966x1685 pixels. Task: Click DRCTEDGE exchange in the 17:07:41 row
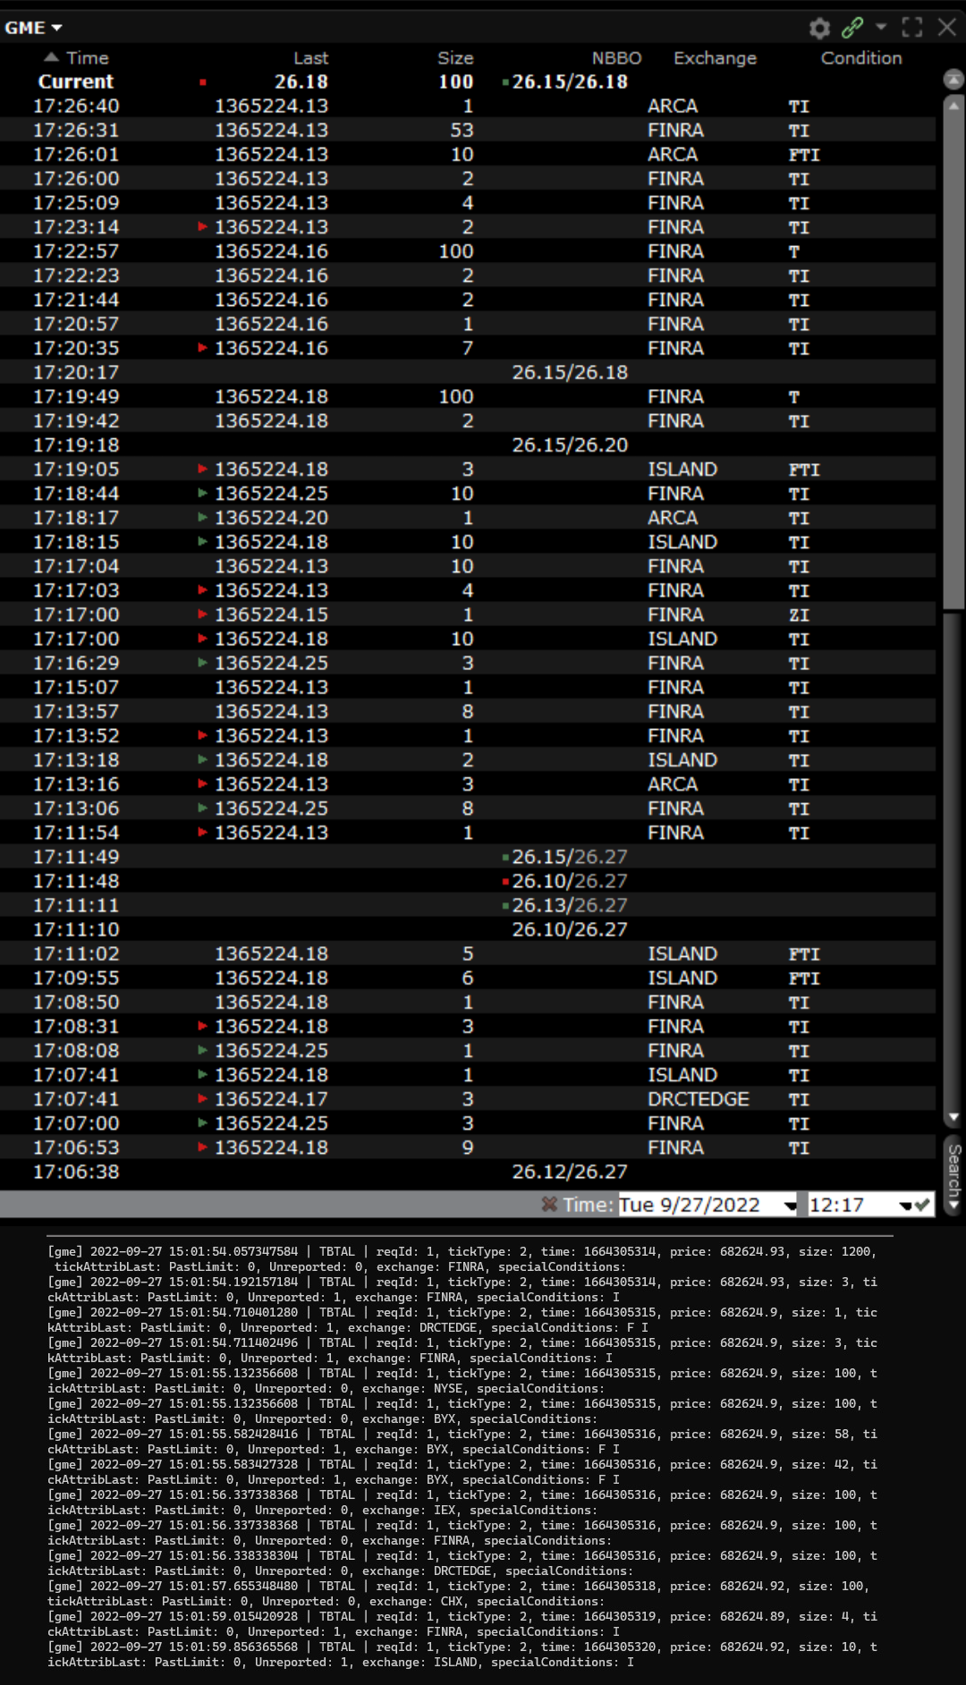(x=699, y=1098)
